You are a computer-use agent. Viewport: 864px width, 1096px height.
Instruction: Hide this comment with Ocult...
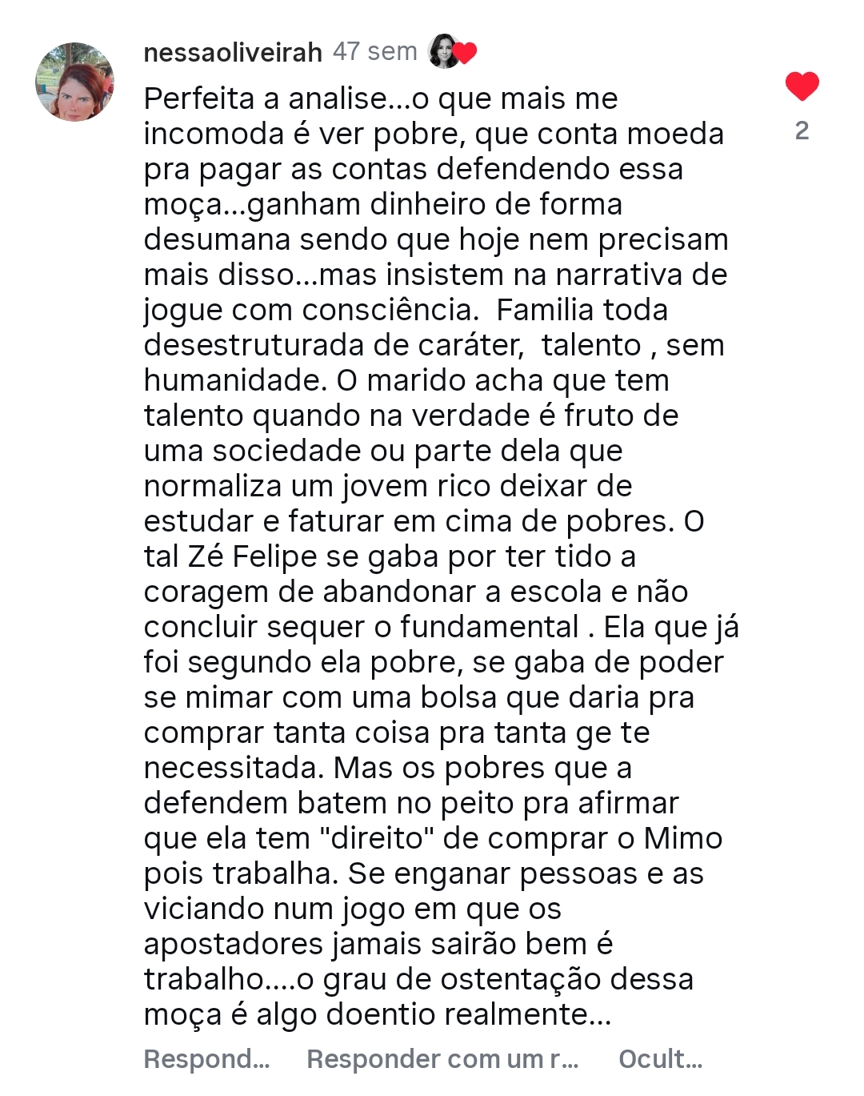coord(660,1058)
